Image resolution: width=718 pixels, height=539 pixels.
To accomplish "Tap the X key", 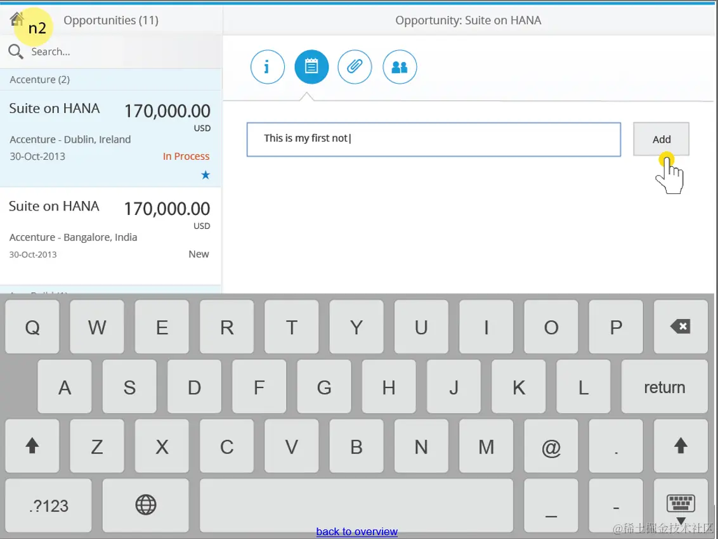I will point(162,446).
